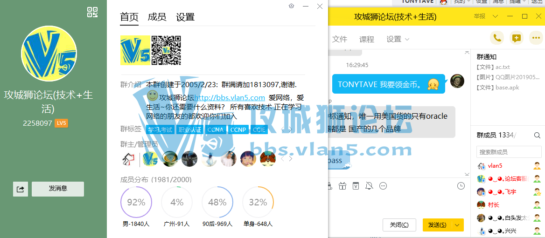Open the group QR code image in profile

point(166,50)
